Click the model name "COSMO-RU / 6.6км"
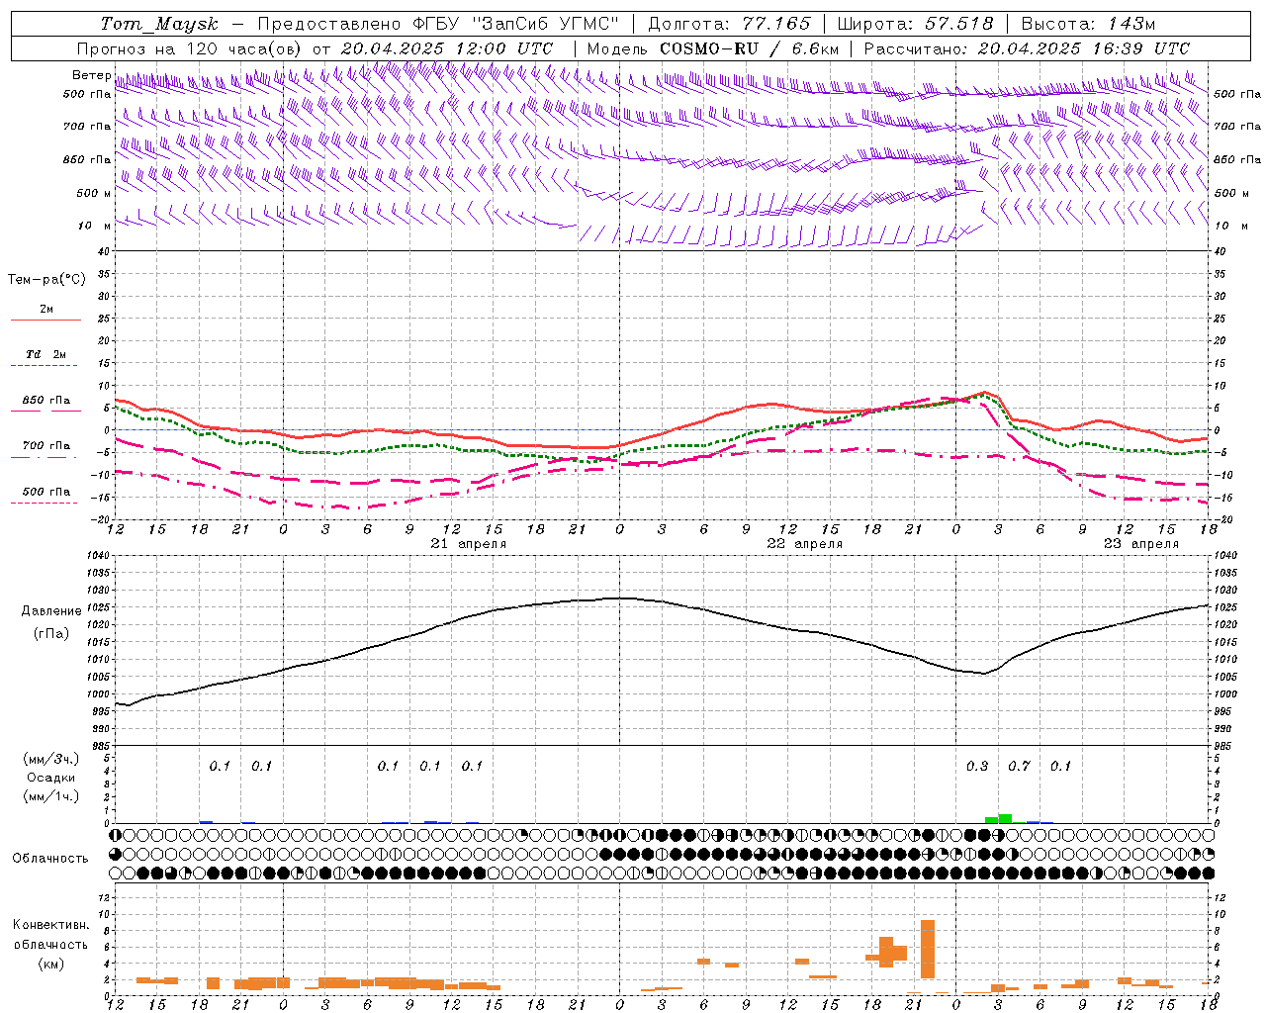 point(750,48)
